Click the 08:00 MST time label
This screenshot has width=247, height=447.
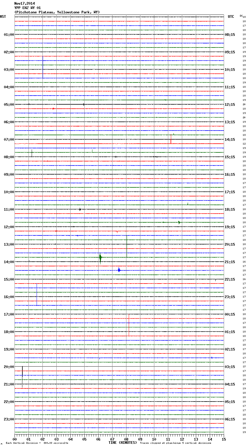(9, 157)
